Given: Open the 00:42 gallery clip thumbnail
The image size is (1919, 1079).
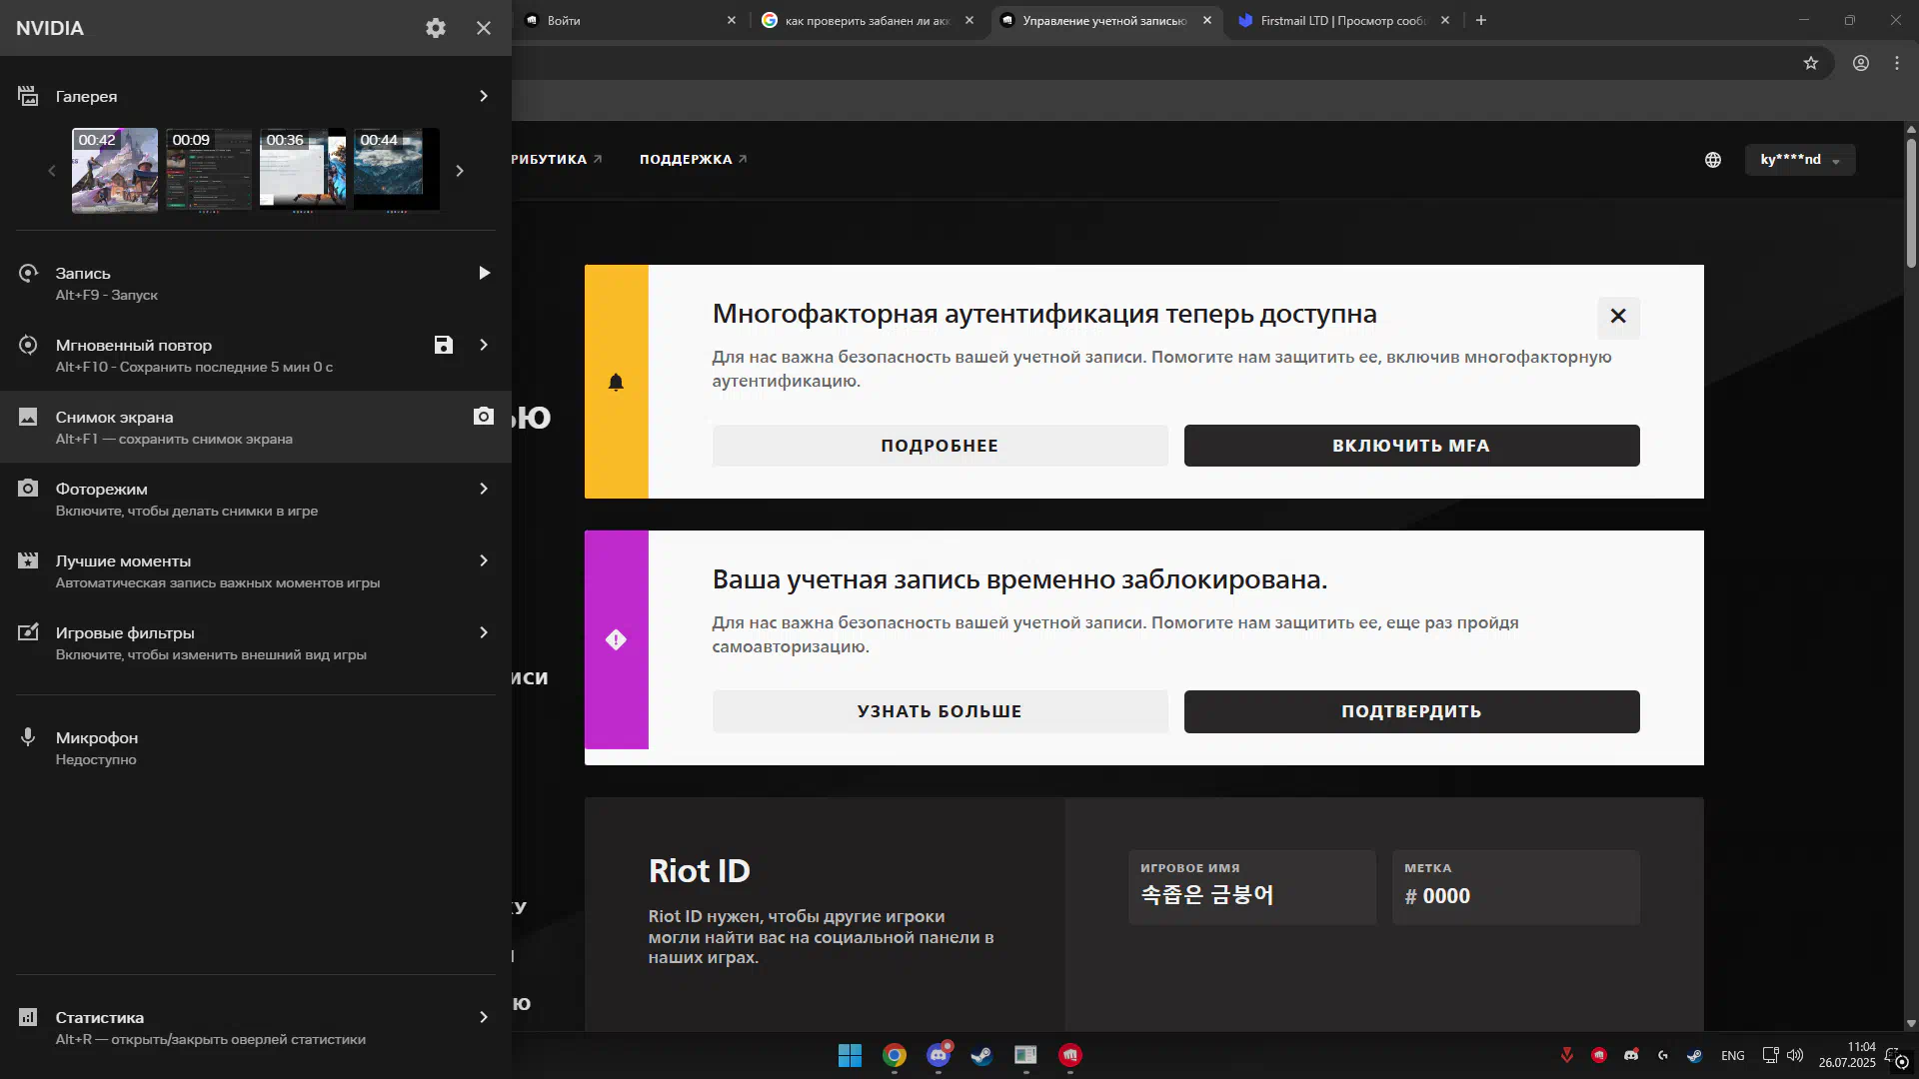Looking at the screenshot, I should (115, 170).
